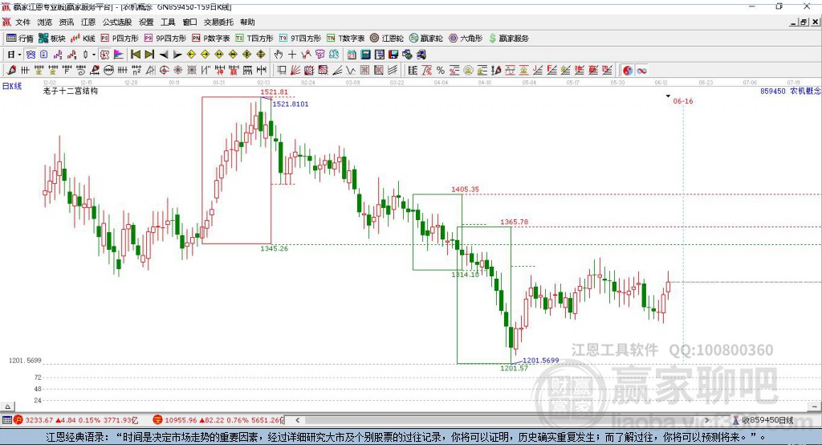Open the calendar icon with 21
The image size is (822, 445).
coord(352,55)
